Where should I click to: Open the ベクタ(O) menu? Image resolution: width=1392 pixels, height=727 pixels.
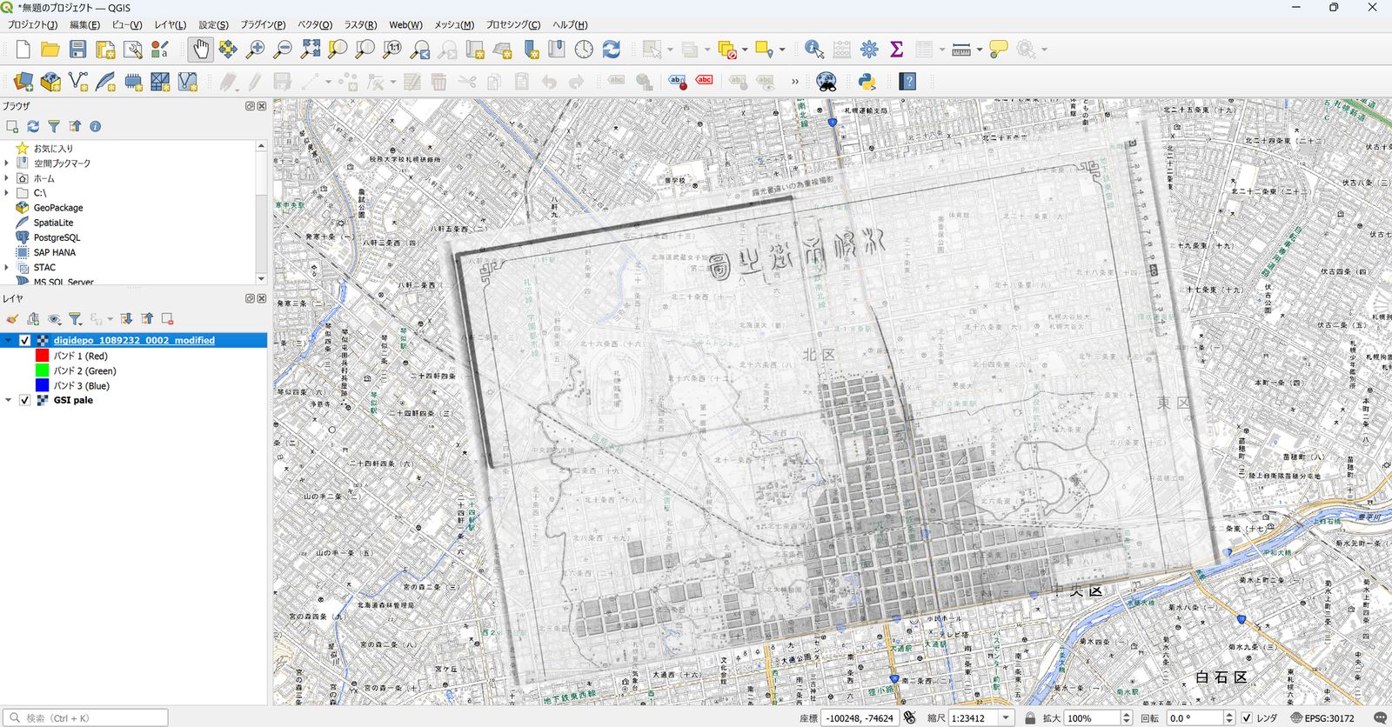click(315, 25)
